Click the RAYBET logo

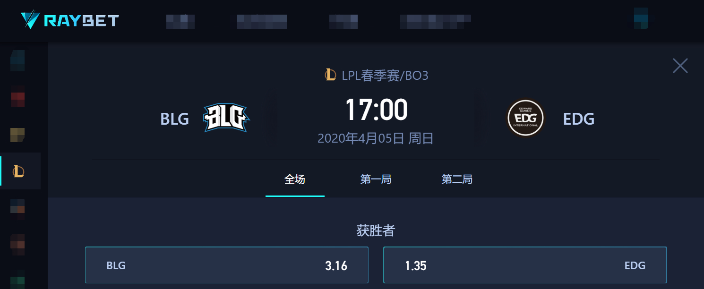[x=69, y=20]
